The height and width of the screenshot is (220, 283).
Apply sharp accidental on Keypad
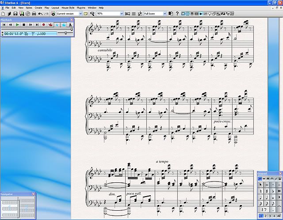(267, 191)
